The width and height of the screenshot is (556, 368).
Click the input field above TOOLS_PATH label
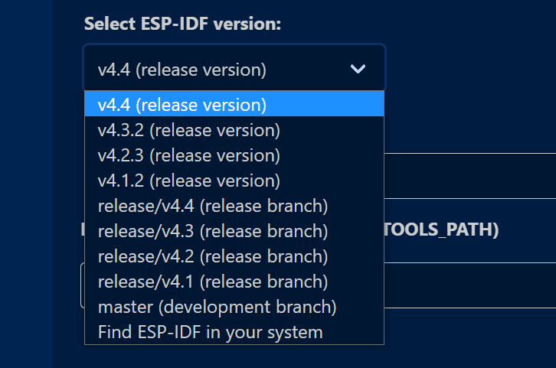[x=469, y=176]
